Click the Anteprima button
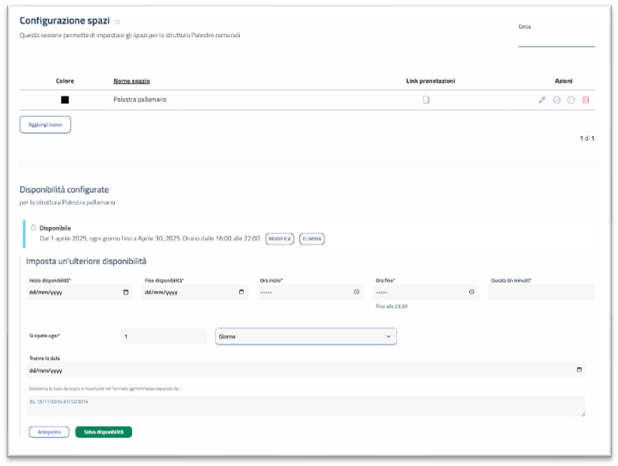Screen dimensions: 618x466 click(x=49, y=432)
